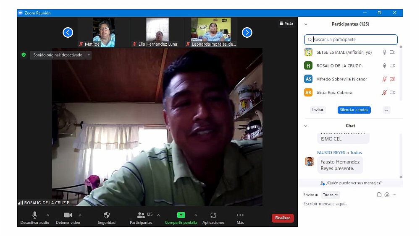Expand audio options arrow beside Desactivar audio
420x236 pixels.
coord(48,215)
